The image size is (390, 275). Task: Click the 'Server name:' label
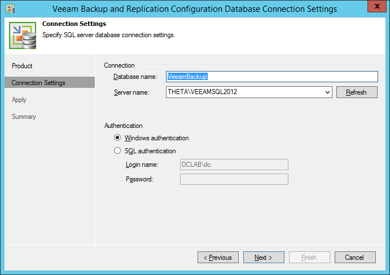coord(132,92)
